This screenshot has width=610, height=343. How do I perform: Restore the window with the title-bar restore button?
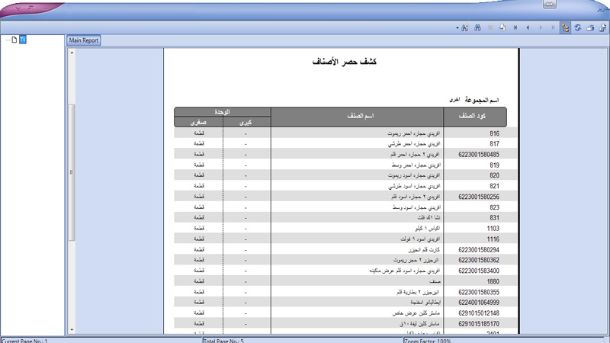(30, 8)
